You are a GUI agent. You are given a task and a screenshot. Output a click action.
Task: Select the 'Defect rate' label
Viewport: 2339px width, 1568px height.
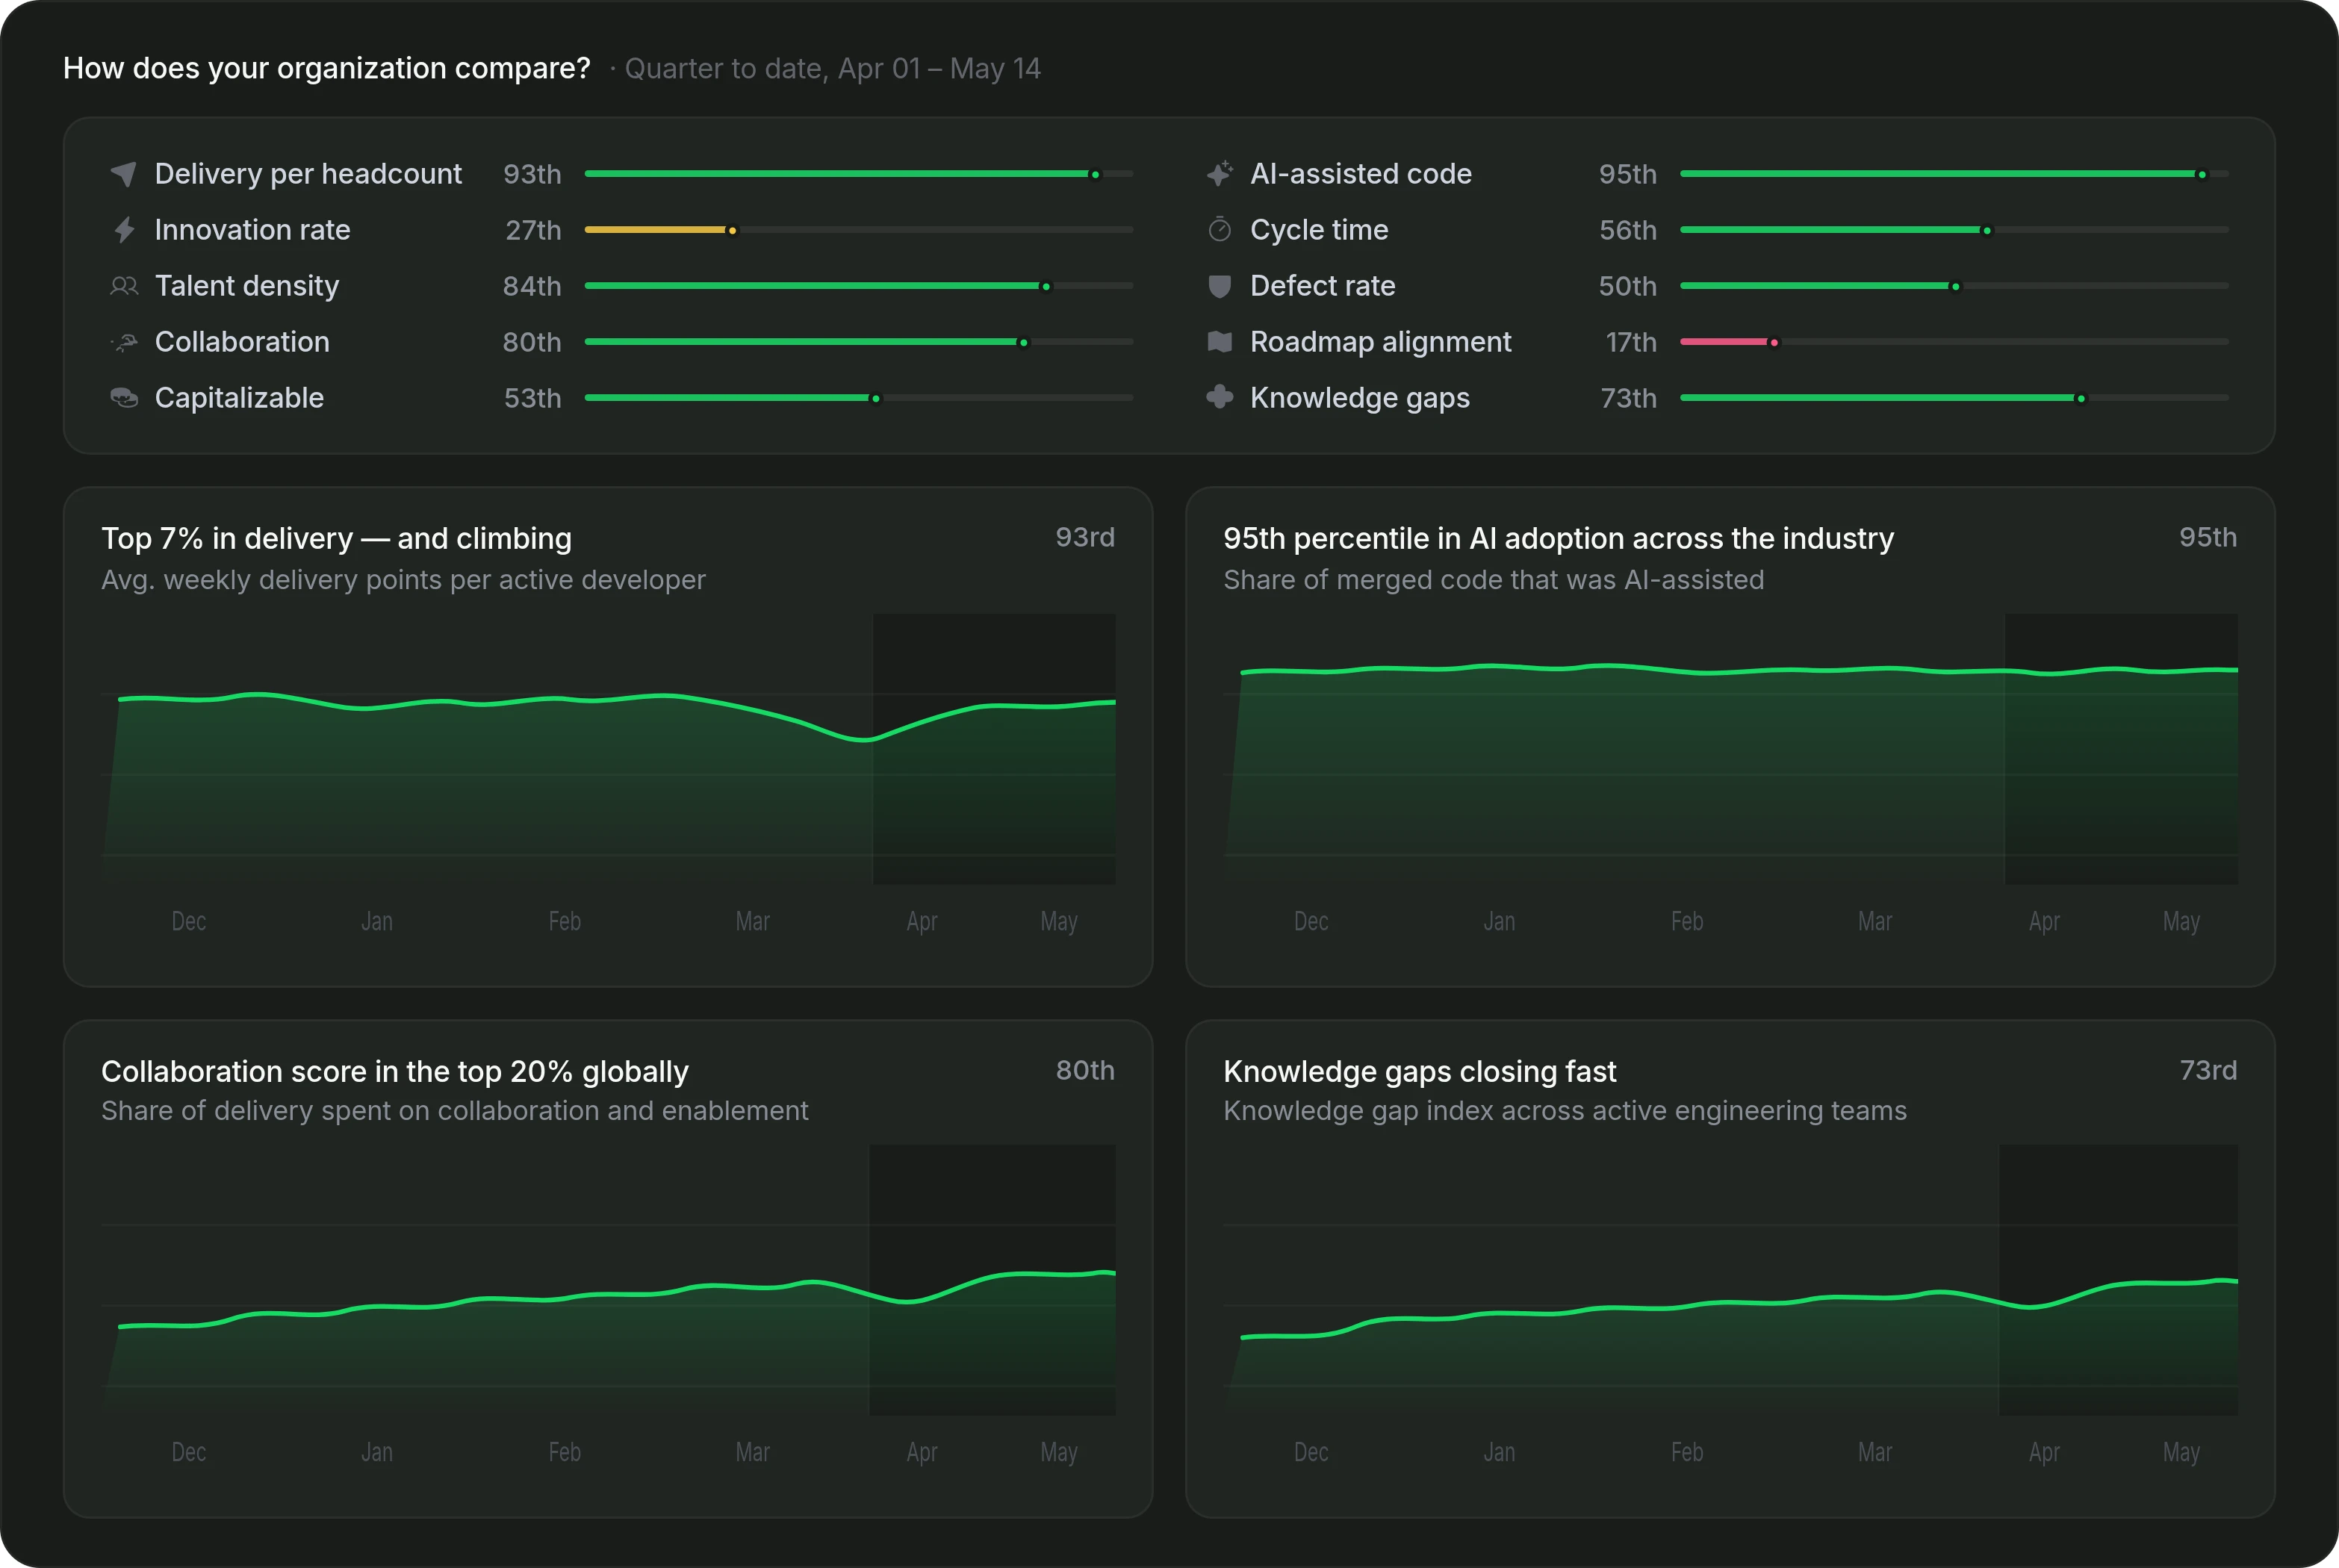tap(1322, 286)
